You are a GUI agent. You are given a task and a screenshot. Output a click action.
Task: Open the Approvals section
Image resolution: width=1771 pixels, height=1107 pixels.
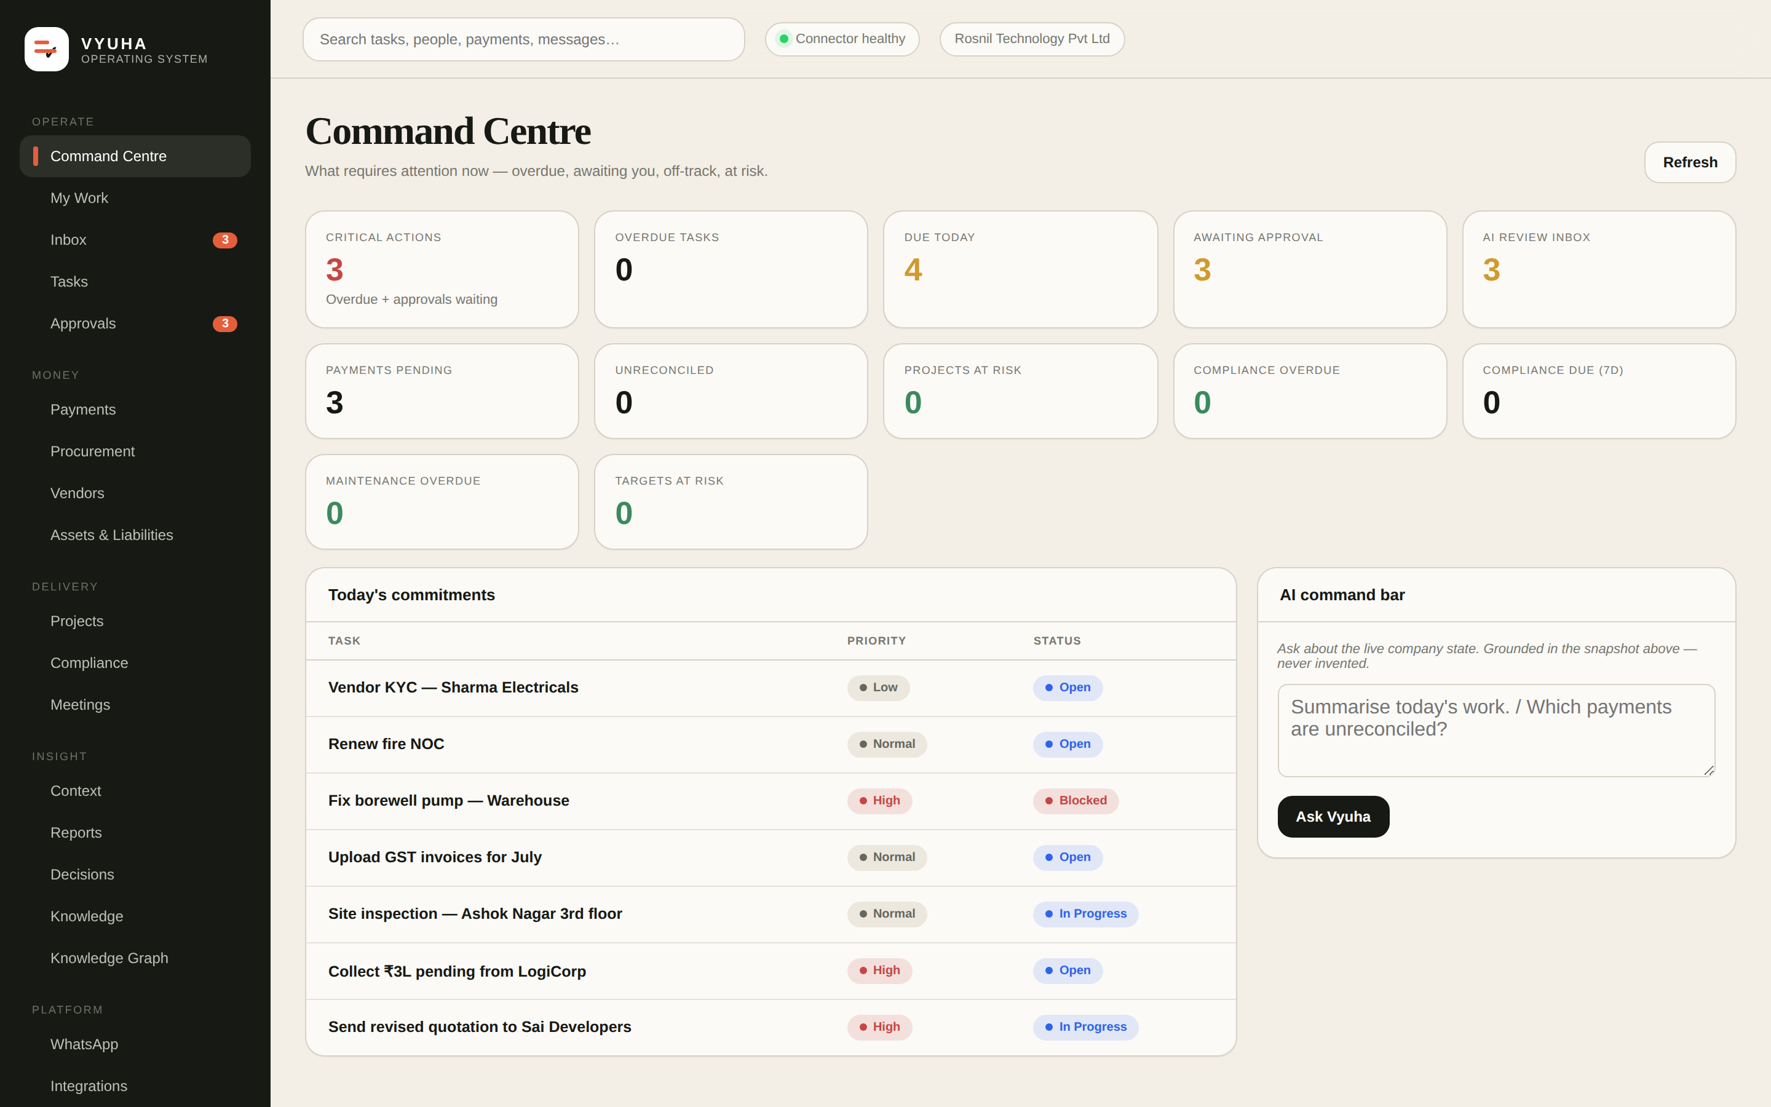tap(135, 323)
